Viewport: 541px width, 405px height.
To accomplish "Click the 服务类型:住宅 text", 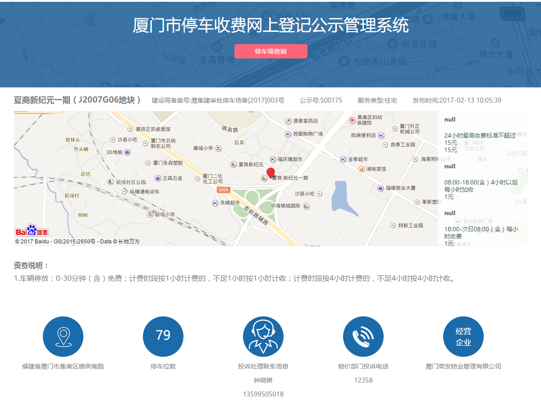I will [x=377, y=100].
